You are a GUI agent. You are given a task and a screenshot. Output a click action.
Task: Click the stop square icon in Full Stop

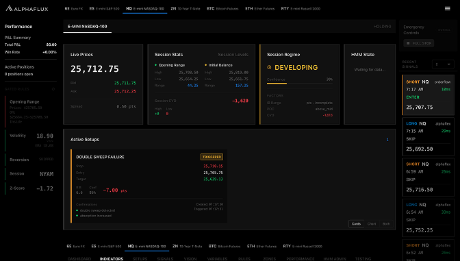[408, 43]
